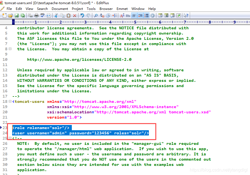Click the word NOTE: on line 26
This screenshot has width=250, height=175.
tap(23, 143)
